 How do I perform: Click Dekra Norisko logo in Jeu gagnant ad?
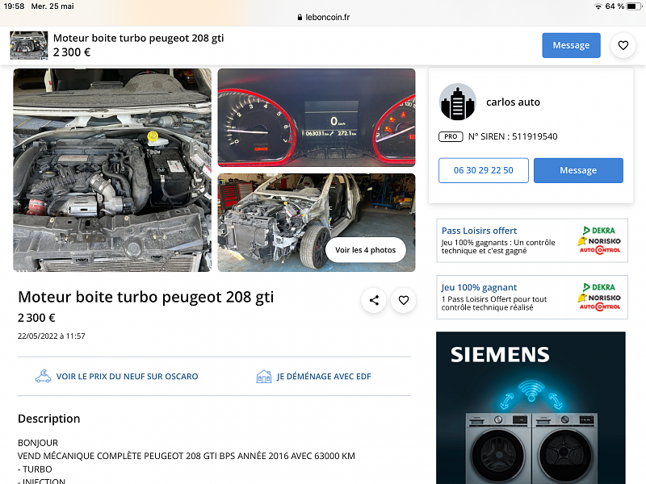599,297
